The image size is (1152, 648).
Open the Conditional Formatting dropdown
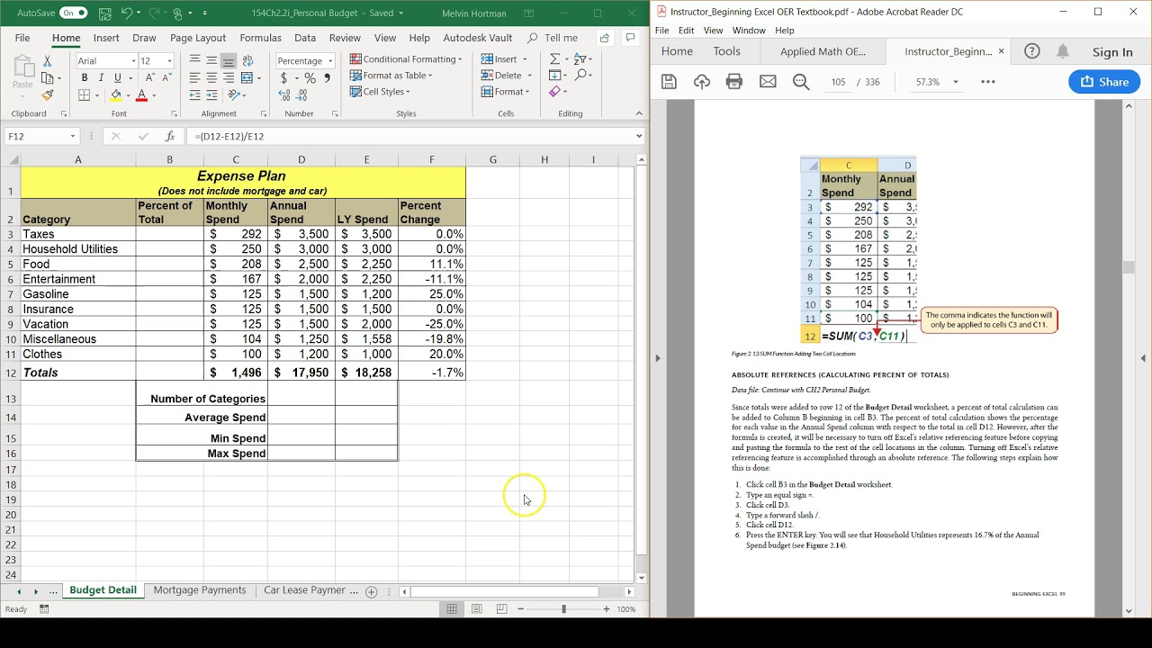pos(406,59)
